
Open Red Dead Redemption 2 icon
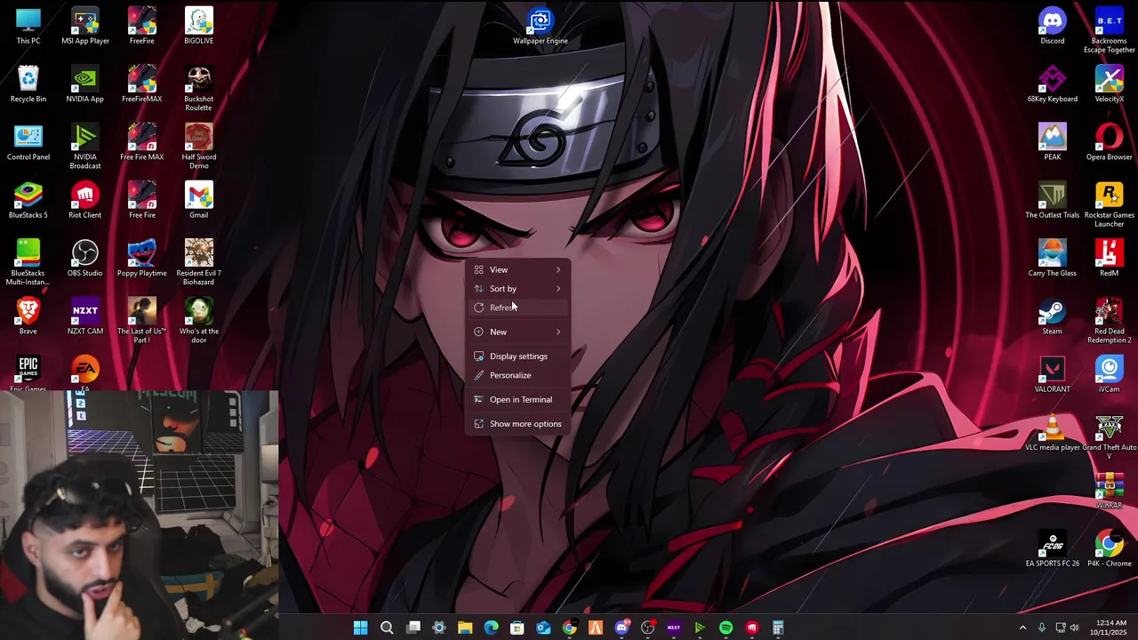pos(1110,321)
